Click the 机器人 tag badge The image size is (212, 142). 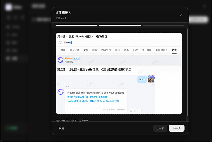point(77,58)
